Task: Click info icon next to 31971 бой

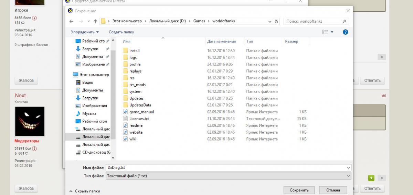Action: (x=34, y=149)
